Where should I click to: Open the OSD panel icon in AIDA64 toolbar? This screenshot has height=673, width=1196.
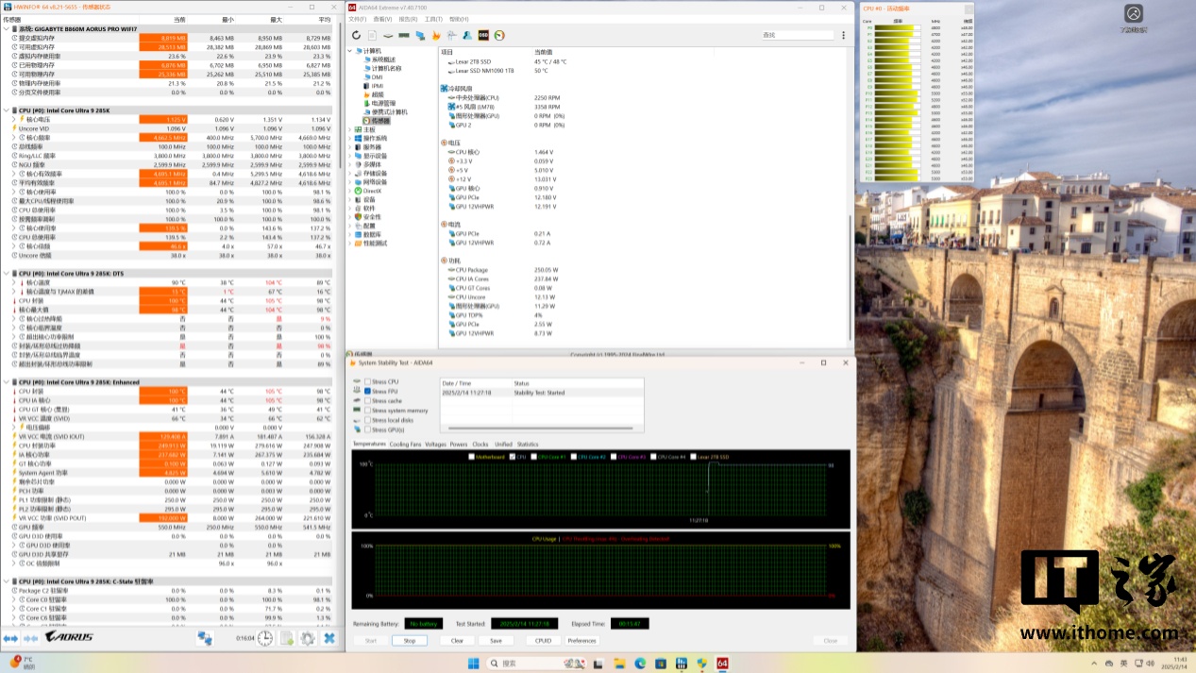483,36
